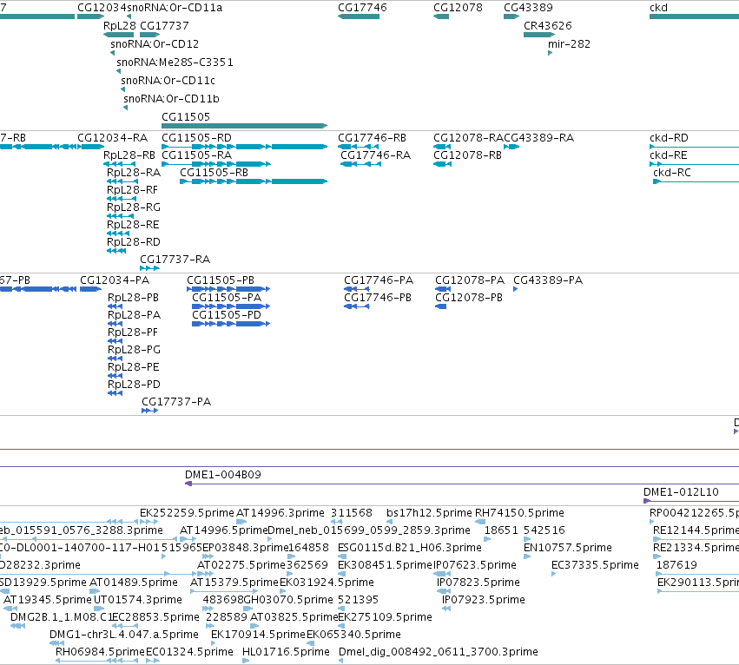
Task: Open the CG11505-PB protein feature
Action: point(228,289)
